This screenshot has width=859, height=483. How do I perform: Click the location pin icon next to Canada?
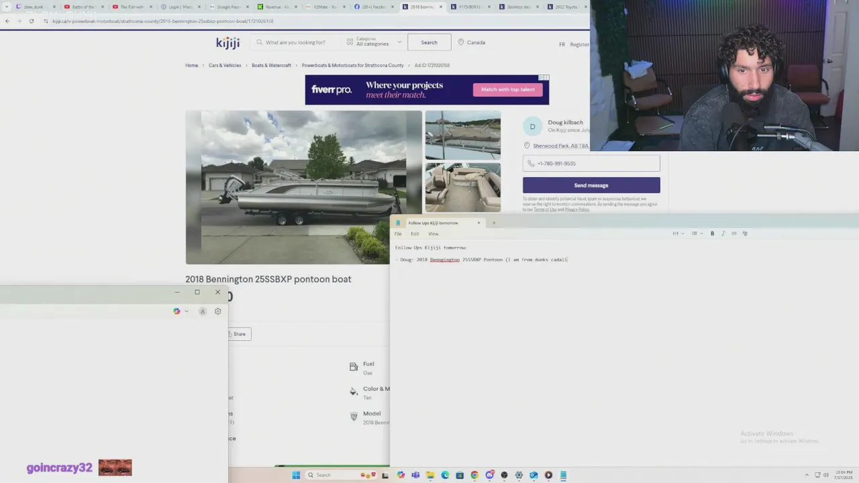pos(461,42)
